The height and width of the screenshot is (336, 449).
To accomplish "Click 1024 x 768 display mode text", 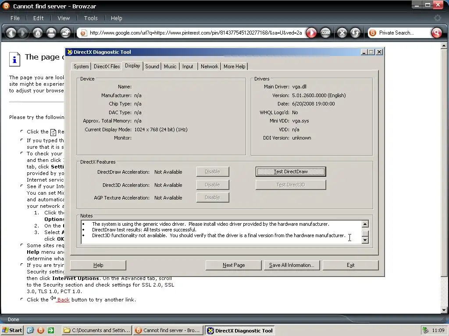I will coord(161,129).
